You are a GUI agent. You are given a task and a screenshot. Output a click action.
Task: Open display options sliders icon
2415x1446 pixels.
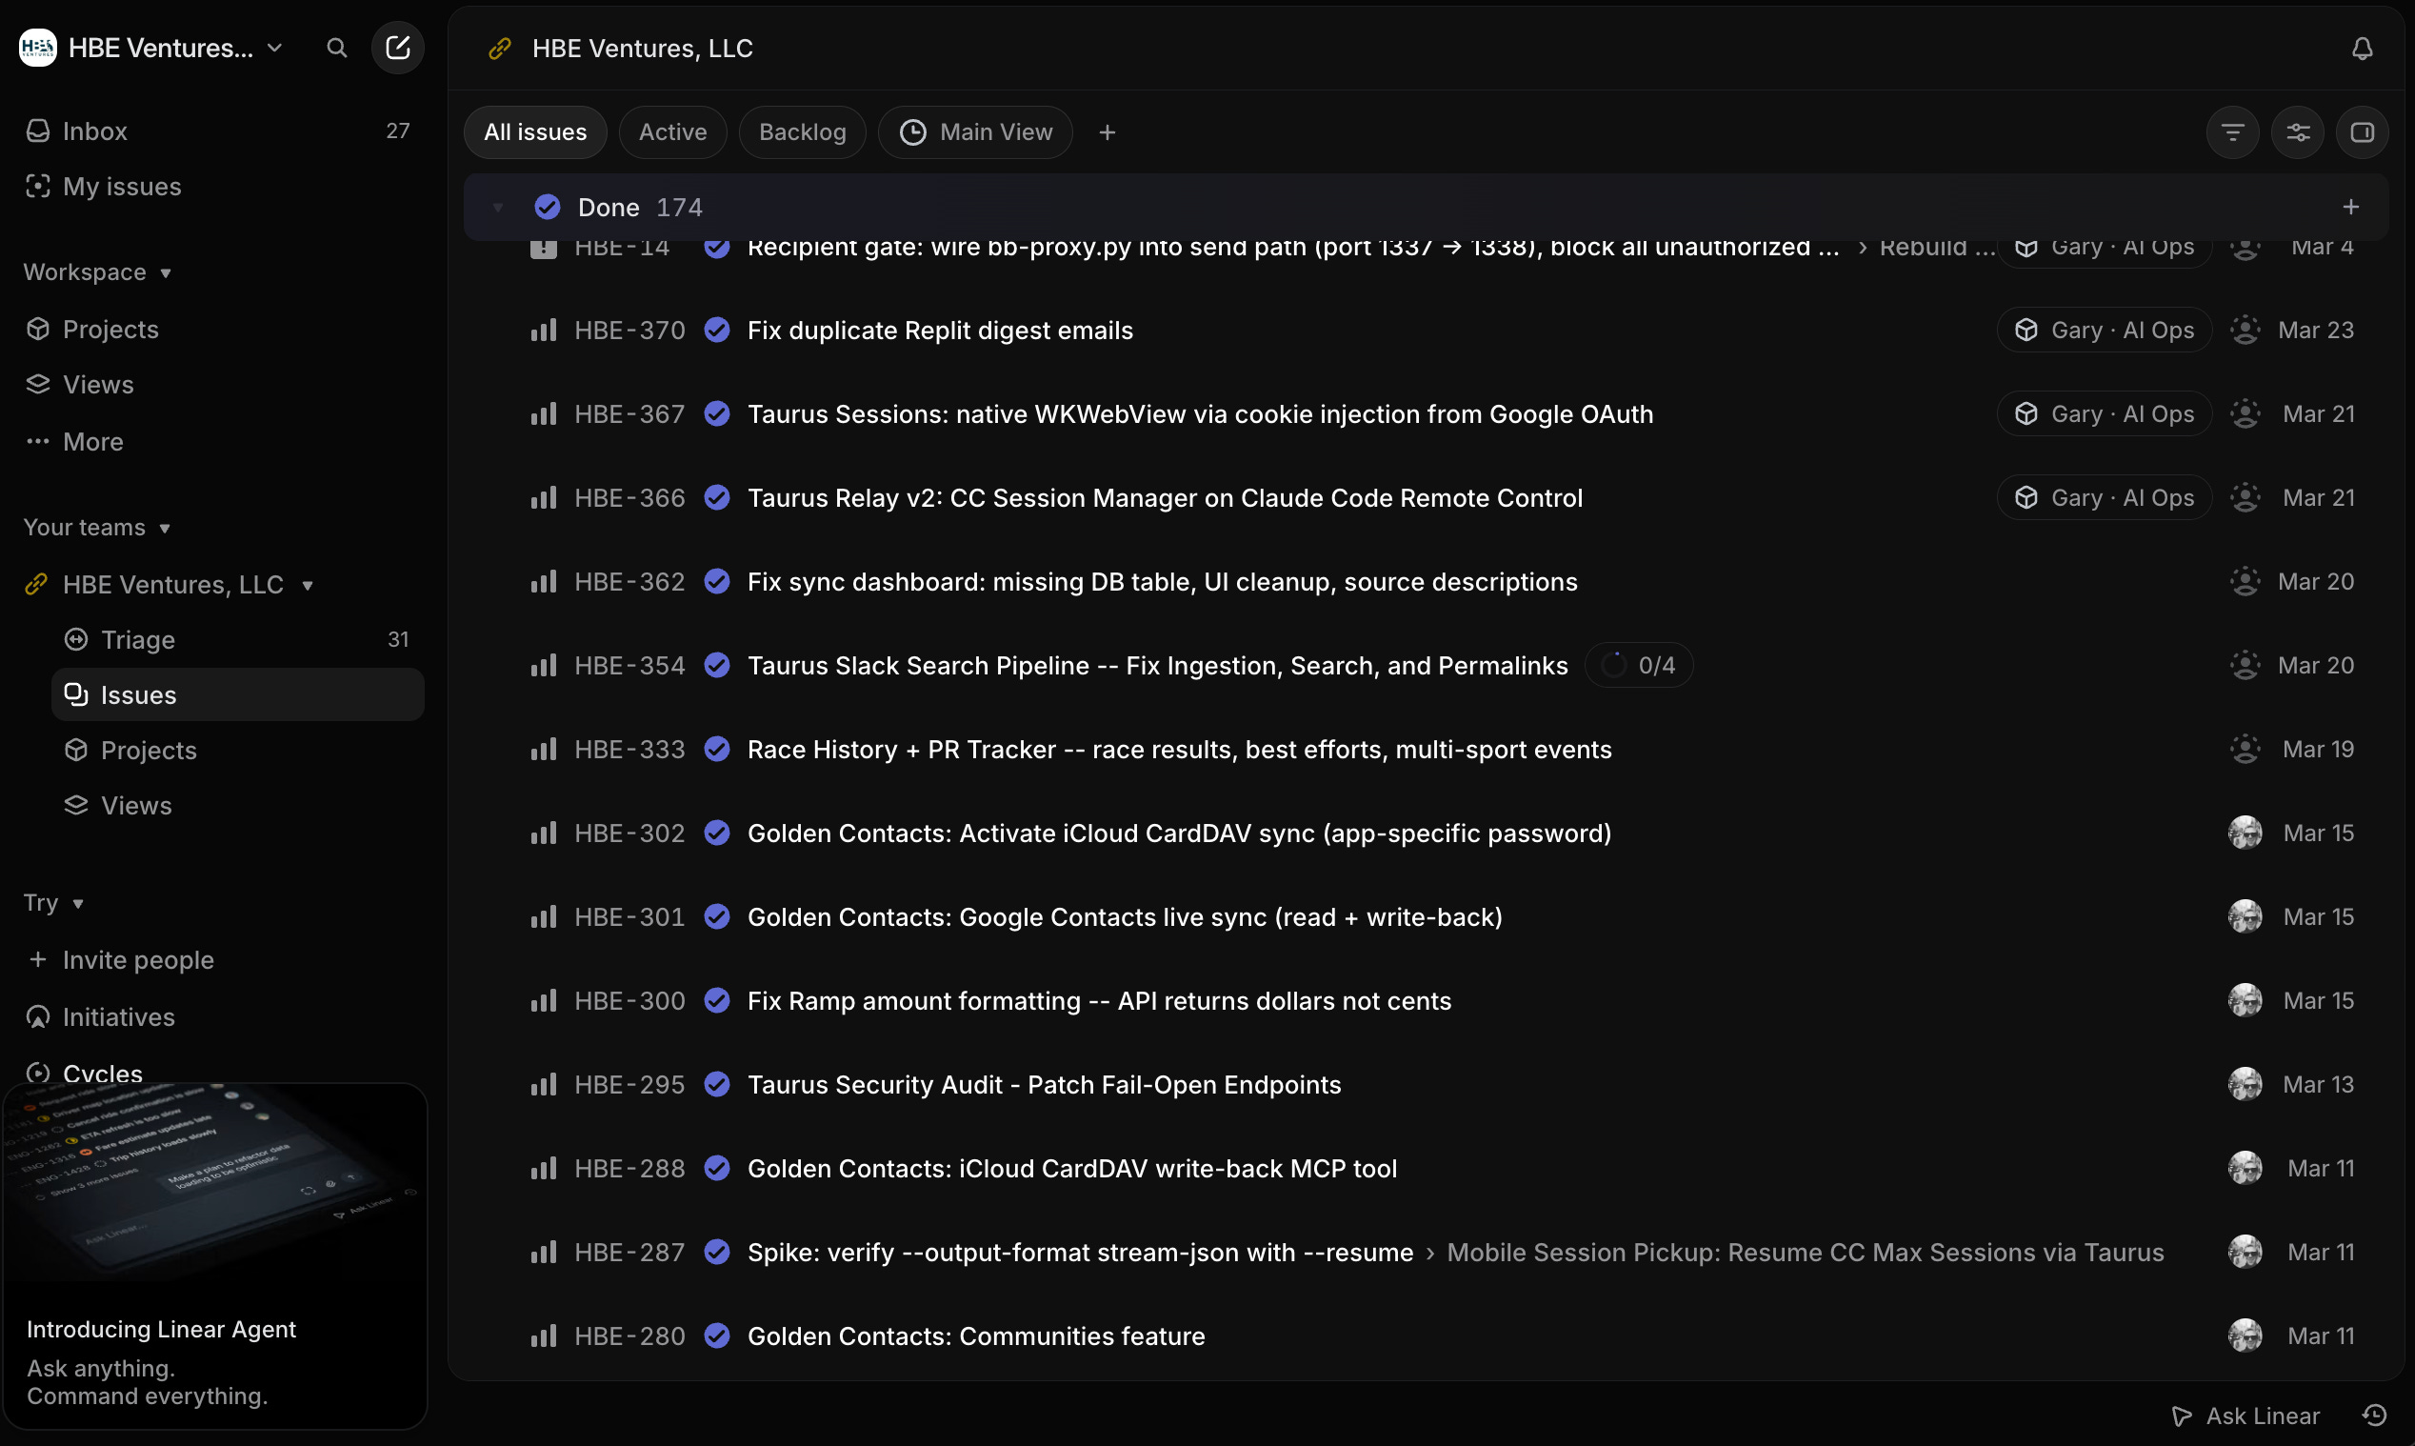click(2297, 132)
